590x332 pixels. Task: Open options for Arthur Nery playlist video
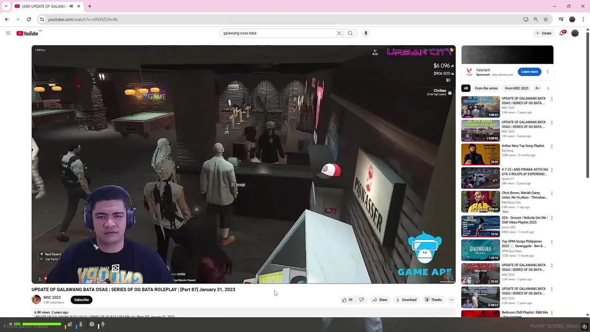pos(552,146)
